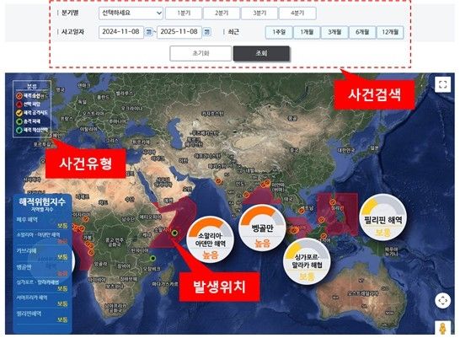The width and height of the screenshot is (460, 338).
Task: Click the 마다가스카르 label on the map
Action: coord(165,284)
